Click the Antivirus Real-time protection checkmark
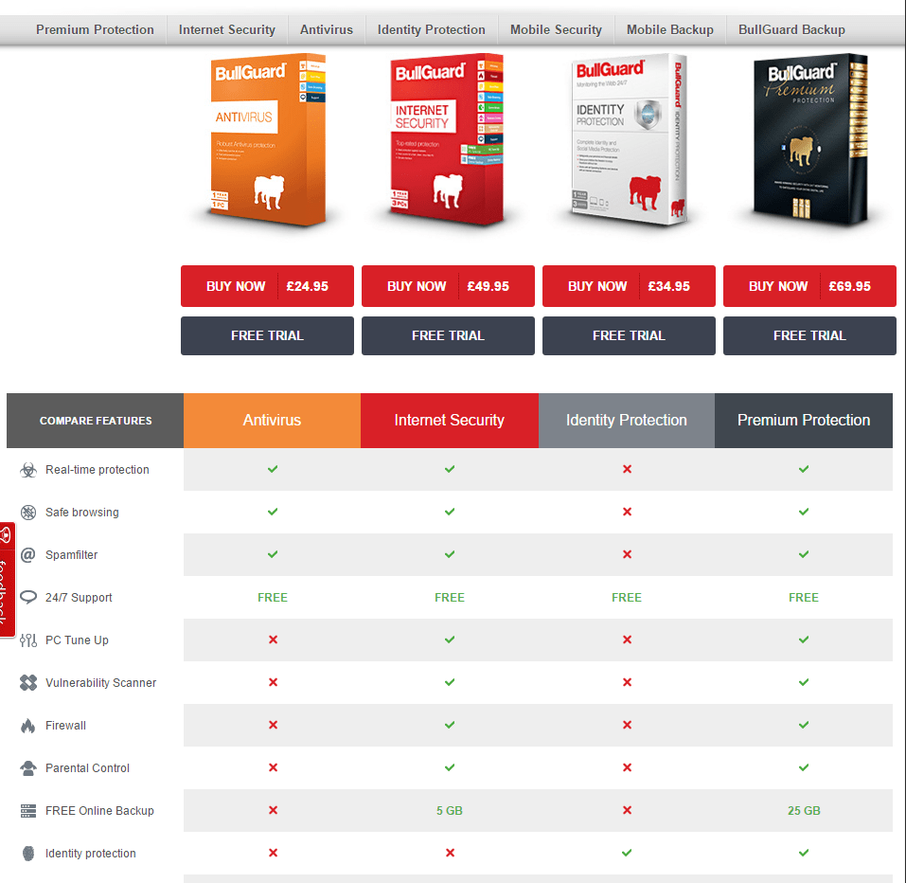Image resolution: width=906 pixels, height=883 pixels. click(x=273, y=469)
